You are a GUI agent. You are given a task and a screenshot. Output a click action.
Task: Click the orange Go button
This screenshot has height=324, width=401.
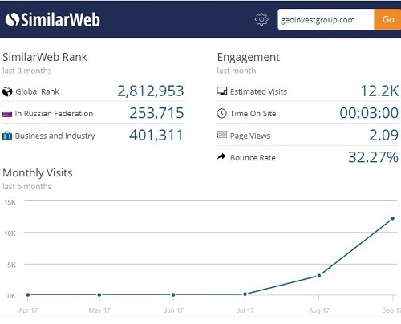point(387,19)
